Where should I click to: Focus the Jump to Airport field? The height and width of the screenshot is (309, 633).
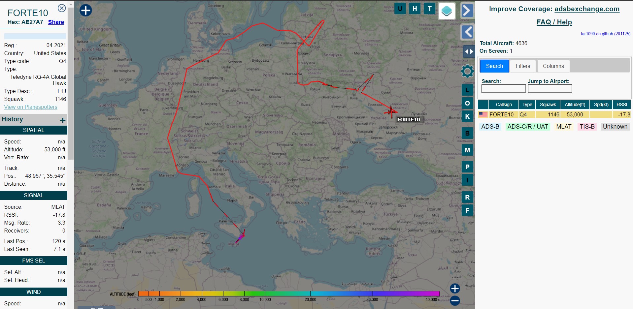(x=550, y=89)
